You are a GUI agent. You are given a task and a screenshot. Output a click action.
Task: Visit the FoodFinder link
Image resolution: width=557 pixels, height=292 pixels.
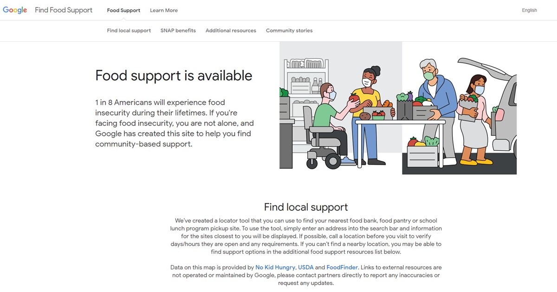coord(343,267)
